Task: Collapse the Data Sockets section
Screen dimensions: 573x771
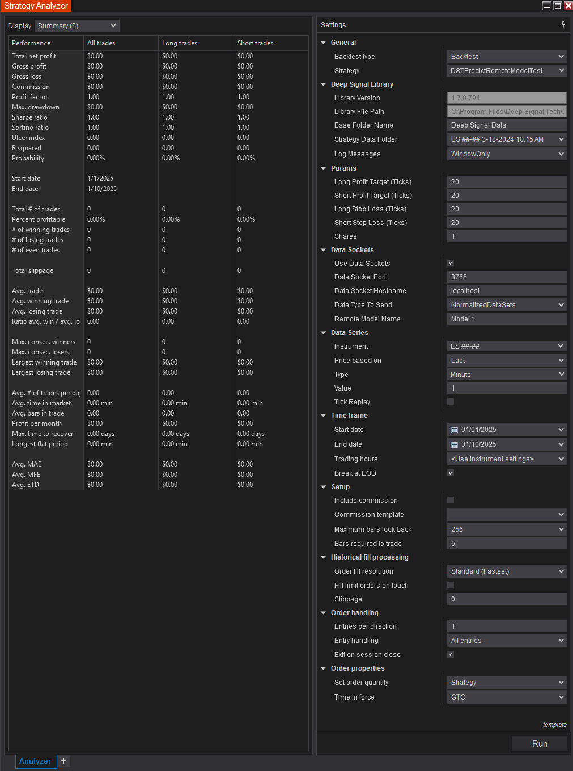Action: pos(324,250)
